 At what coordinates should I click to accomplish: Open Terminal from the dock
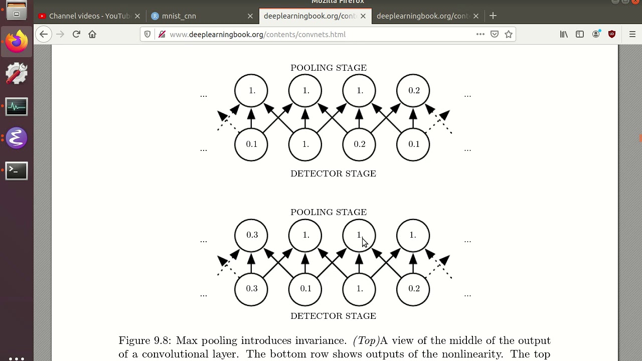pos(17,171)
